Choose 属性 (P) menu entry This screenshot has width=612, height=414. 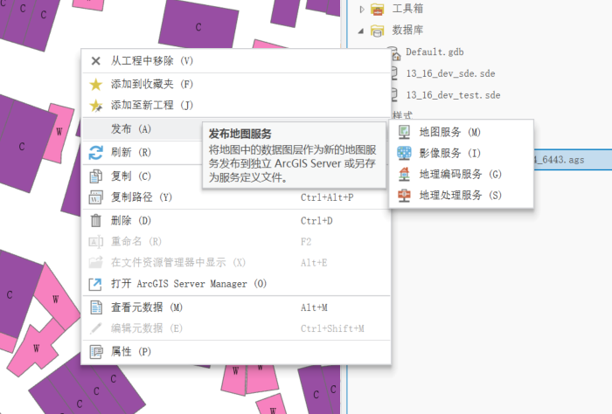[237, 352]
